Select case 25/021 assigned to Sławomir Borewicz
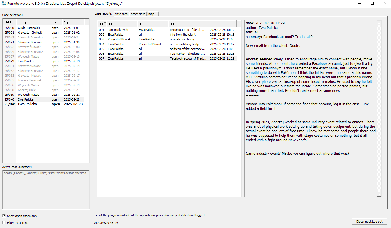The width and height of the screenshot is (391, 228). [x=44, y=42]
